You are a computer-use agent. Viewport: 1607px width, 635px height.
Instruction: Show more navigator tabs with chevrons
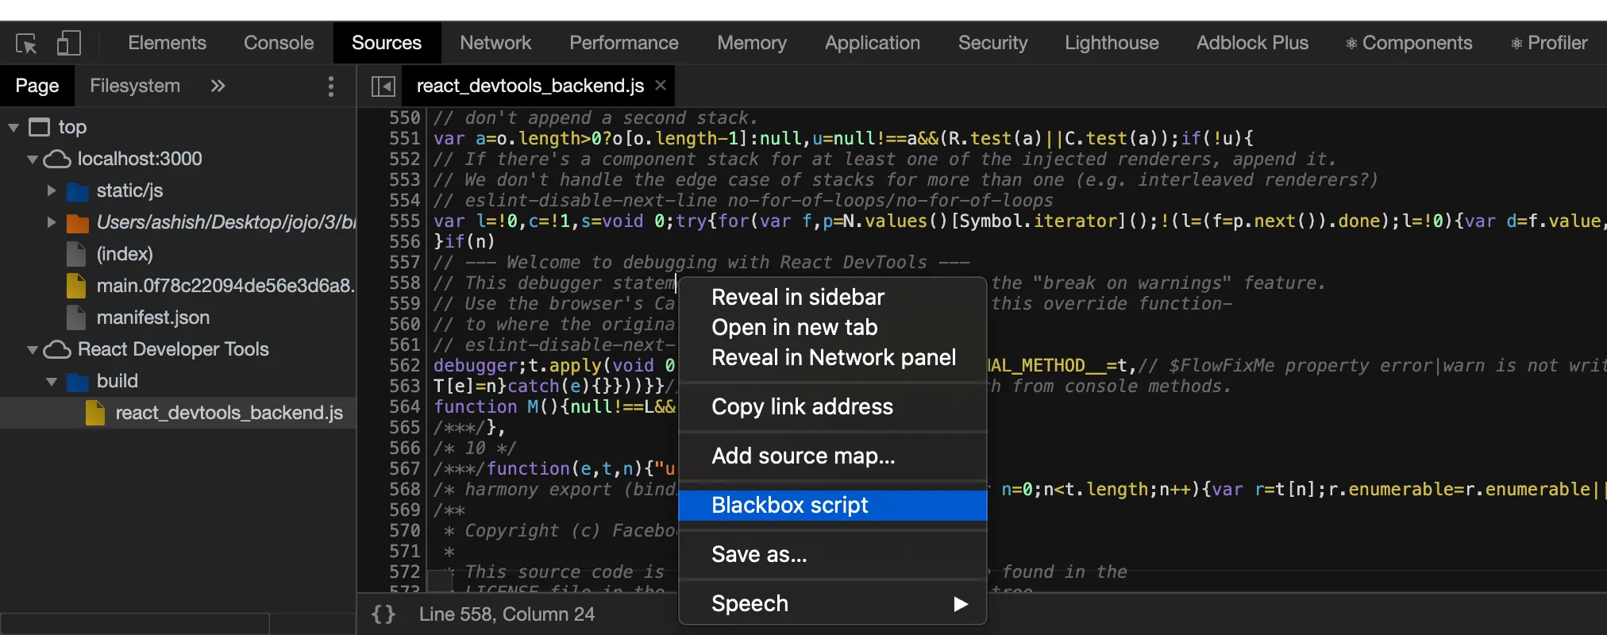pyautogui.click(x=218, y=86)
